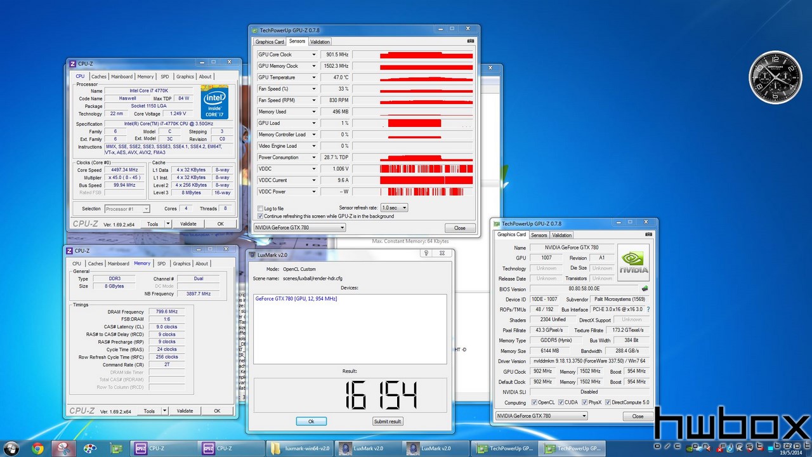Toggle the CUDA computing checkbox
This screenshot has height=457, width=812.
pos(560,402)
